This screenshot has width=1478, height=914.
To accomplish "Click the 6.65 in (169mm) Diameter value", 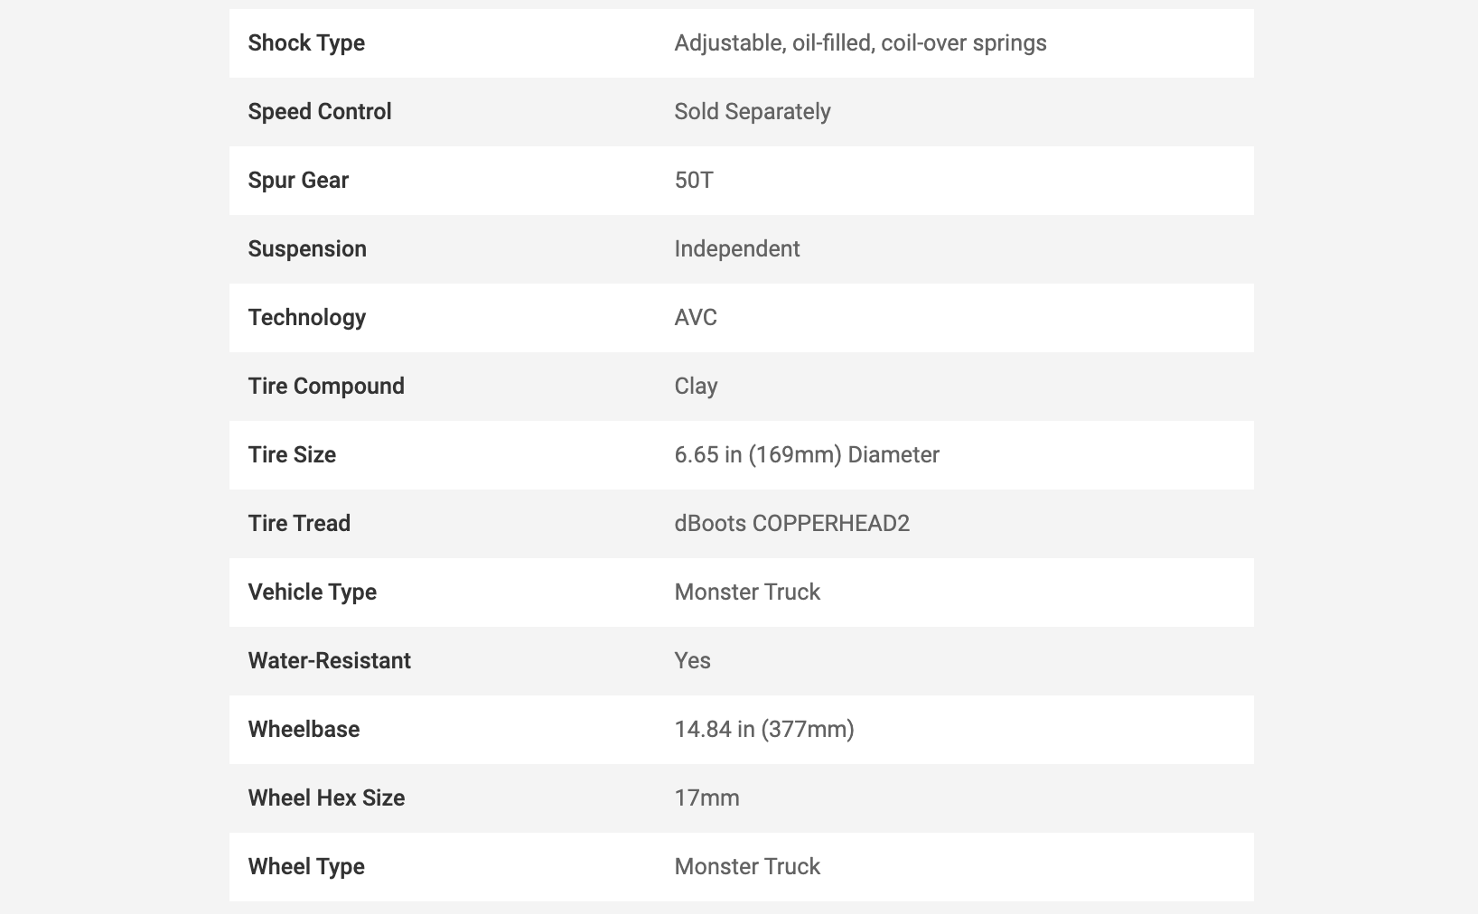I will click(807, 455).
